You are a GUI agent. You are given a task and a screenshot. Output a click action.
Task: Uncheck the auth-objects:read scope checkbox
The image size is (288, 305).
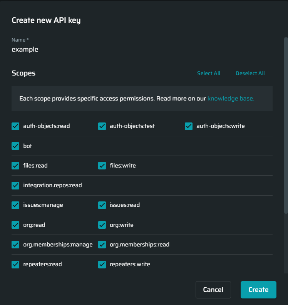[15, 126]
